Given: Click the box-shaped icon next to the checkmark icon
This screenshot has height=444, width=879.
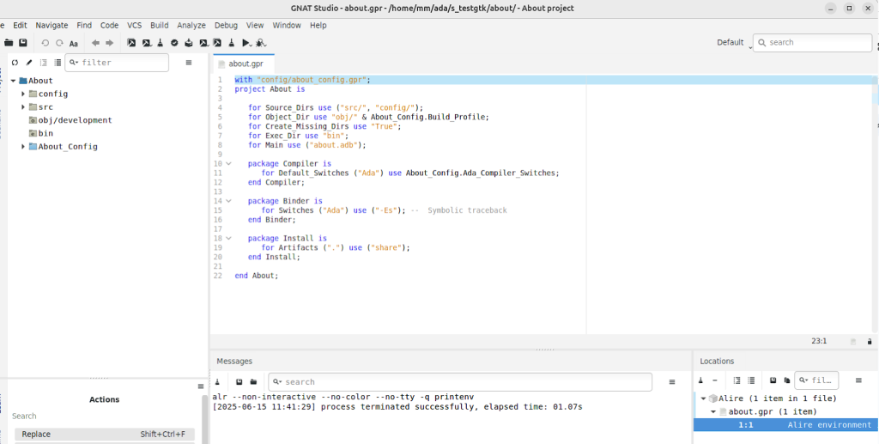Looking at the screenshot, I should (189, 43).
